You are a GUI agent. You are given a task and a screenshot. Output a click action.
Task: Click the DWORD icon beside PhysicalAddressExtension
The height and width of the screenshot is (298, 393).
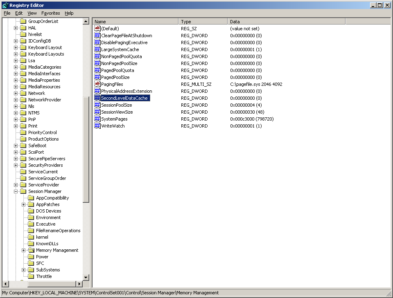click(97, 91)
